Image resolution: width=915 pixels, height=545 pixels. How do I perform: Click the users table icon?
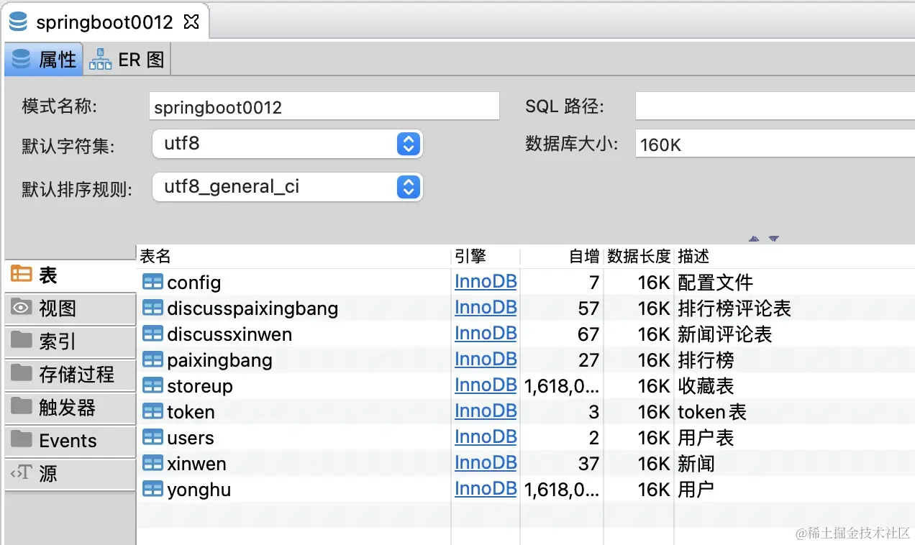(x=152, y=438)
